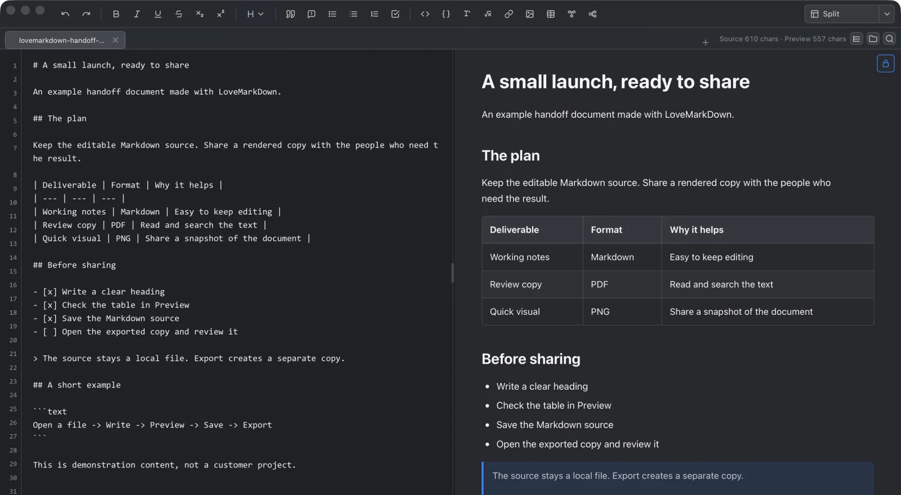Expand the view mode chevron beside Split
The height and width of the screenshot is (495, 901).
pos(887,14)
